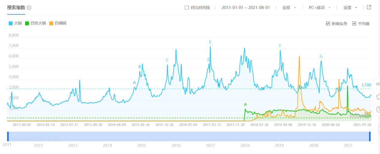Enable the 对比时间段 checkbox

coord(187,7)
